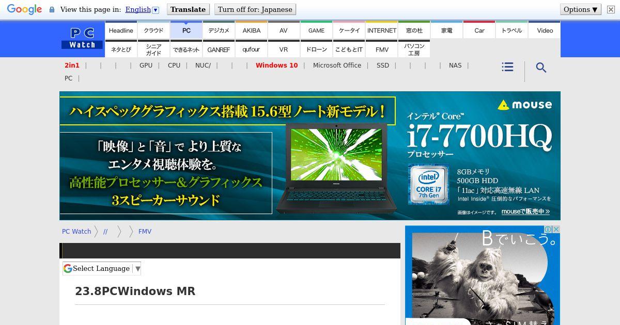This screenshot has width=620, height=325.
Task: Click the PC Watch site logo
Action: pos(82,39)
